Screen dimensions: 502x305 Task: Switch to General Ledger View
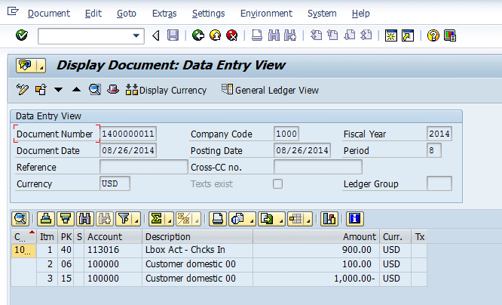click(x=270, y=90)
